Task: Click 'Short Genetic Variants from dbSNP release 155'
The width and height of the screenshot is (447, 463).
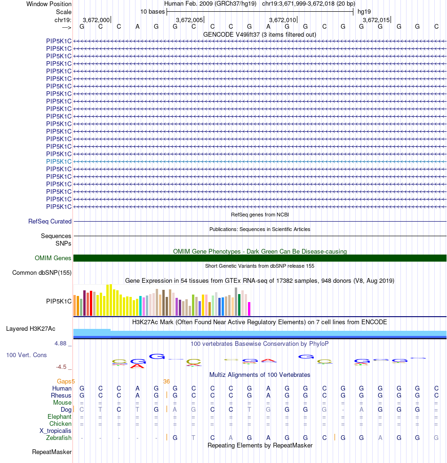Action: (260, 266)
